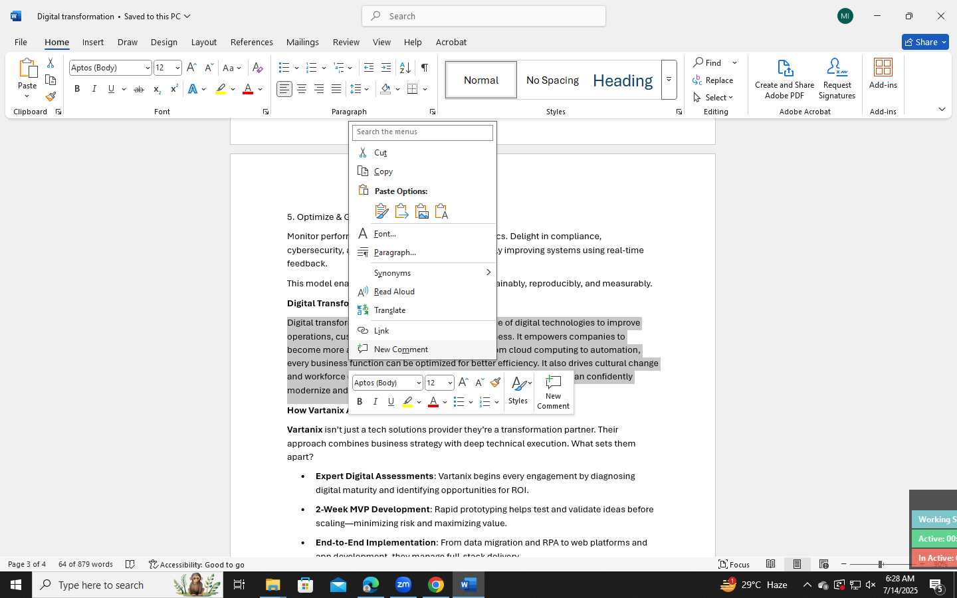Open the Change Case dropdown
The image size is (957, 598).
click(232, 68)
